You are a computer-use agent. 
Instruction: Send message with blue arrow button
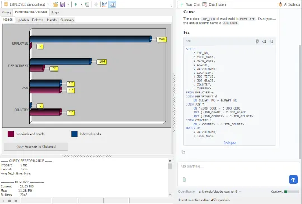coord(293,180)
